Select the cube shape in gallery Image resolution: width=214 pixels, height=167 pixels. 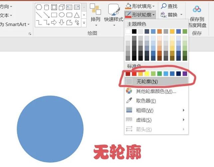tap(62, 7)
